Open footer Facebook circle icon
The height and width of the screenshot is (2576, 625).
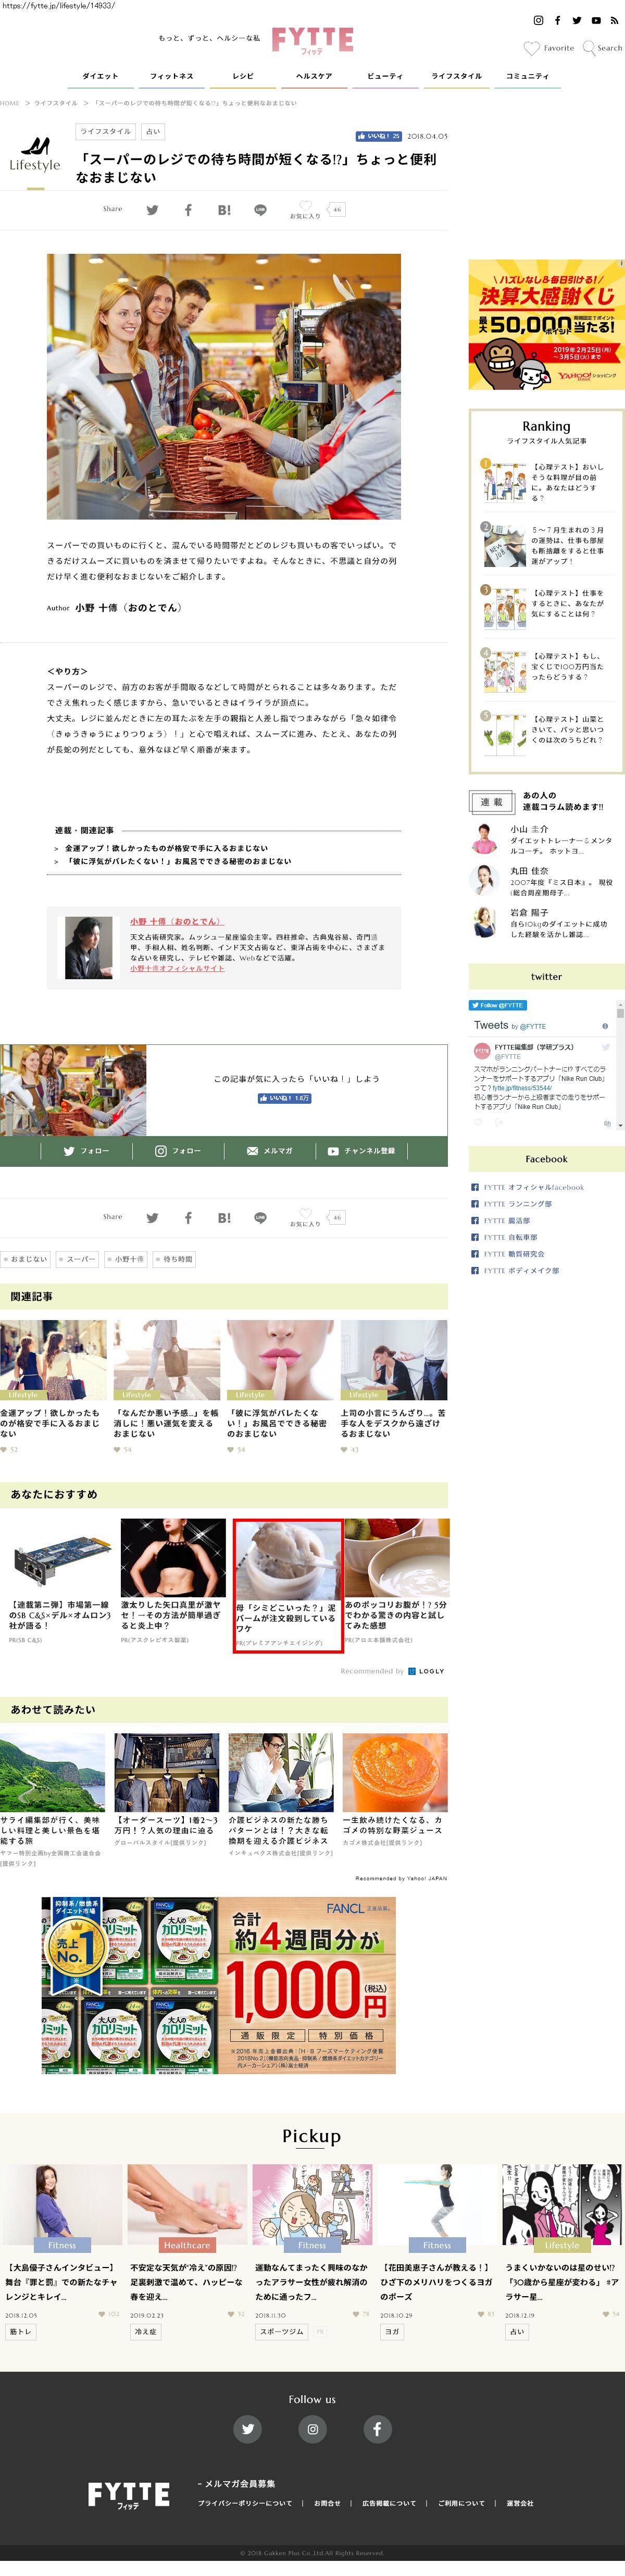point(377,2429)
